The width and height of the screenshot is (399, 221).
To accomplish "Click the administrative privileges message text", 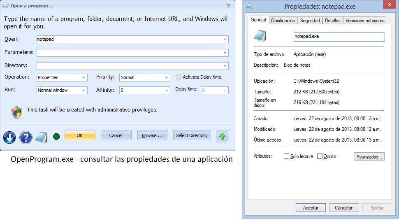I will click(92, 110).
